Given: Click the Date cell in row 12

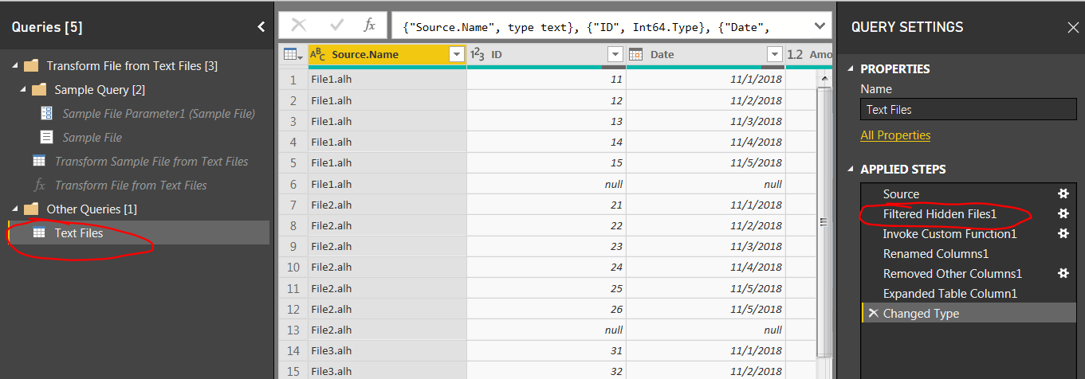Looking at the screenshot, I should (706, 309).
